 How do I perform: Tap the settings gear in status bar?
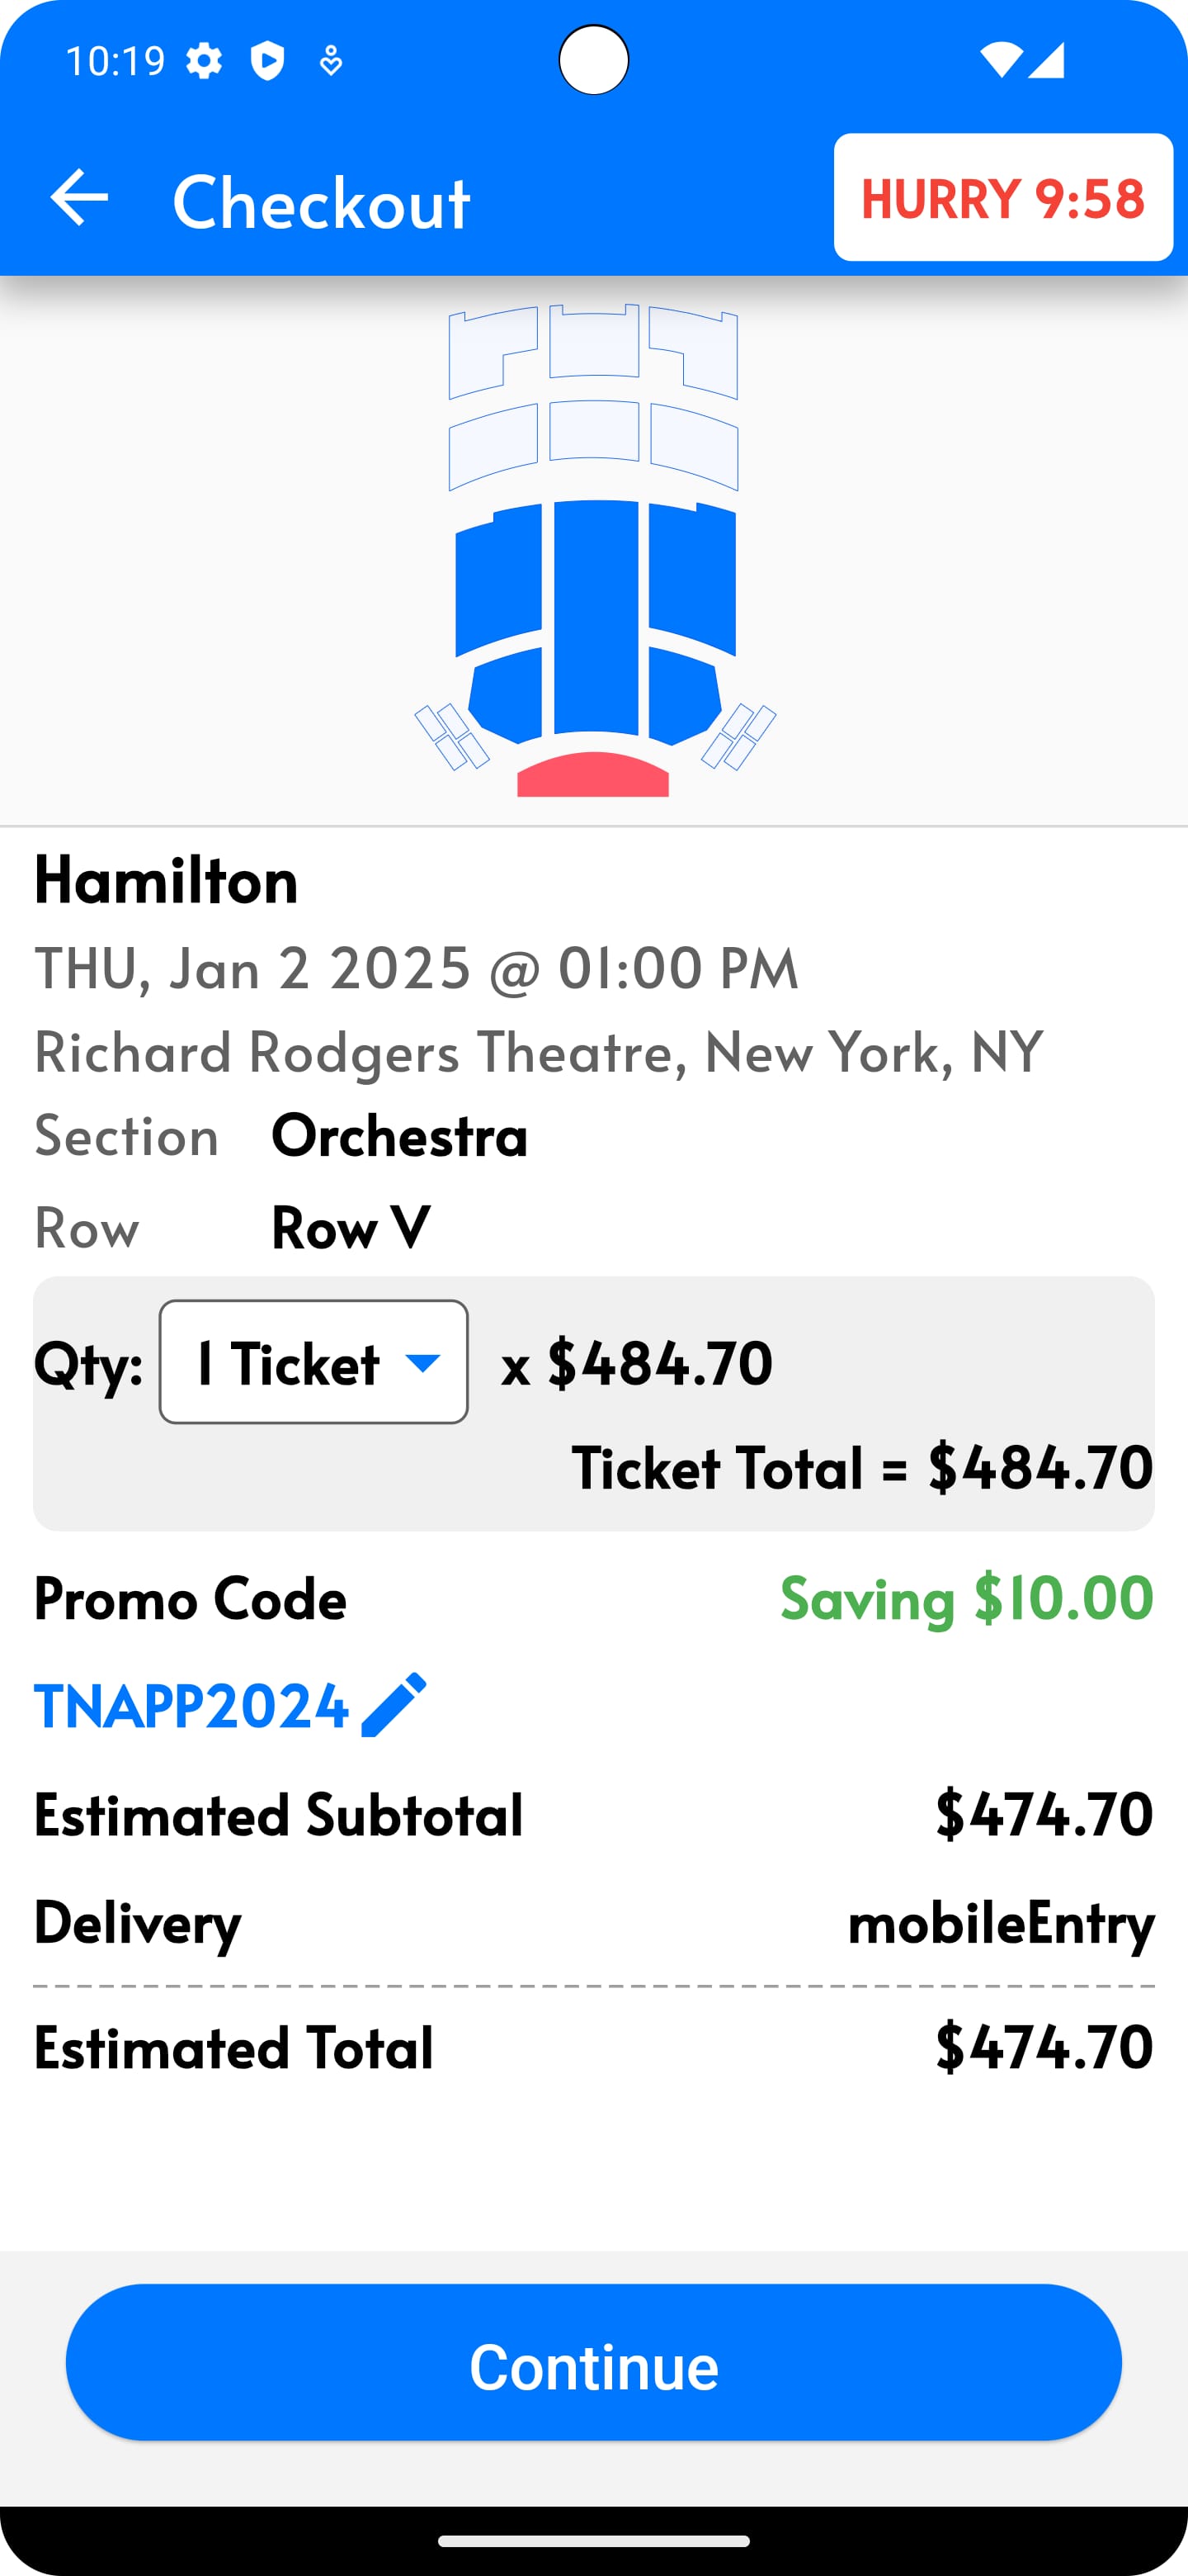click(x=204, y=62)
